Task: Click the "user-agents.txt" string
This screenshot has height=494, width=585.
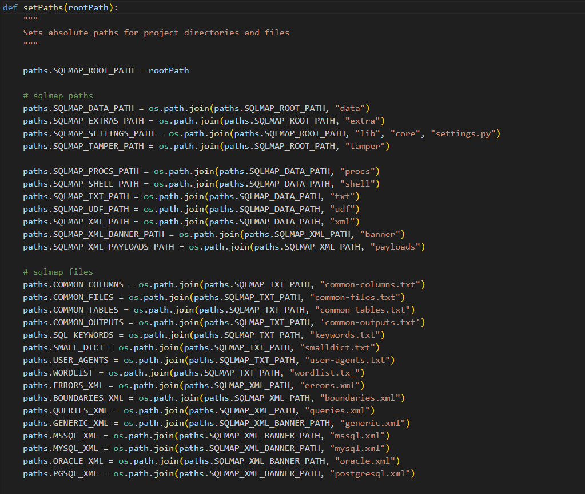Action: (x=347, y=360)
